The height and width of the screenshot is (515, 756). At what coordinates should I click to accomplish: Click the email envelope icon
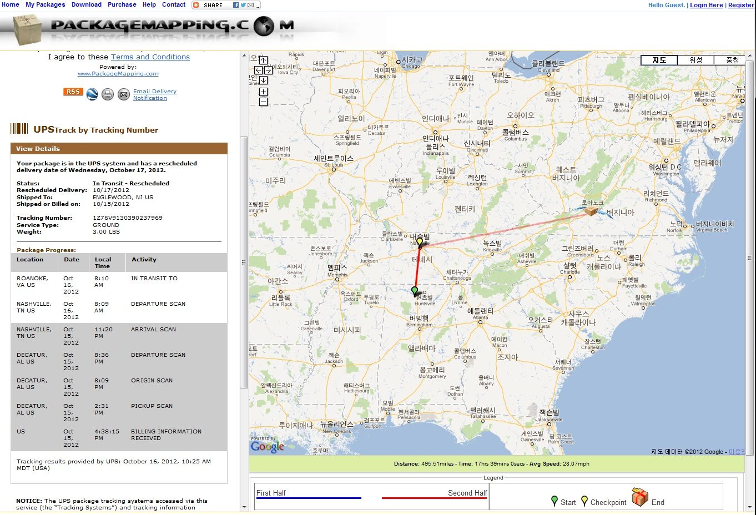point(124,94)
